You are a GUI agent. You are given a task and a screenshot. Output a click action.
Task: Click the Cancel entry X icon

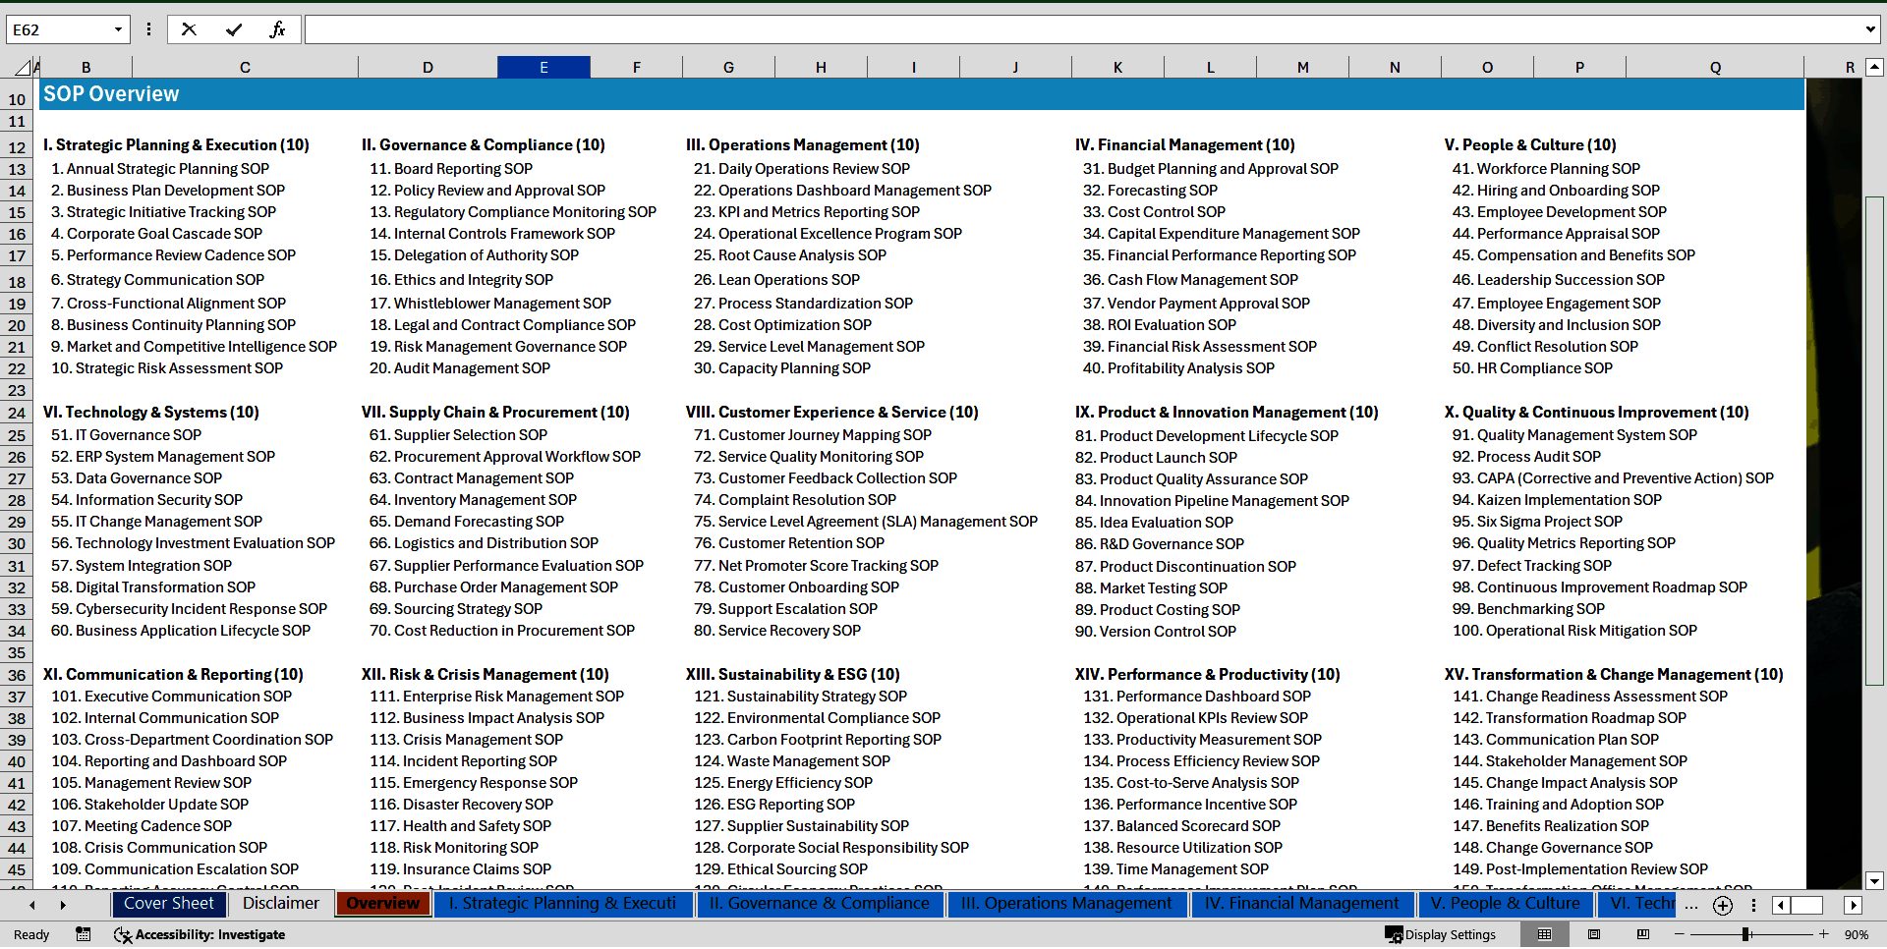point(189,29)
